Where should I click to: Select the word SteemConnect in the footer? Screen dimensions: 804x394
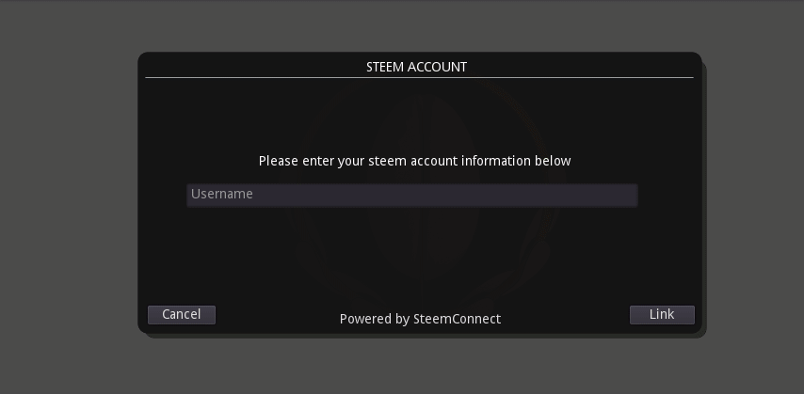click(457, 319)
